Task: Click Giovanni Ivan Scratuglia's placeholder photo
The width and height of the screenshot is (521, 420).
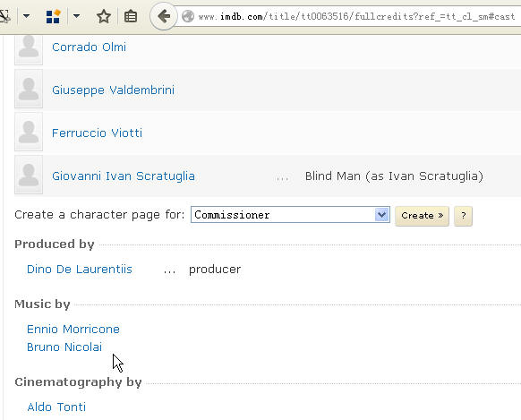Action: coord(29,175)
